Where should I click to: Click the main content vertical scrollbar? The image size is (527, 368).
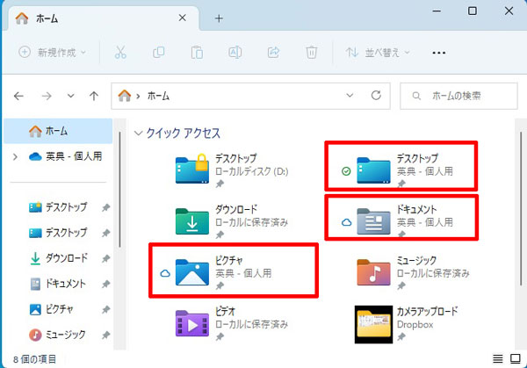pos(521,208)
